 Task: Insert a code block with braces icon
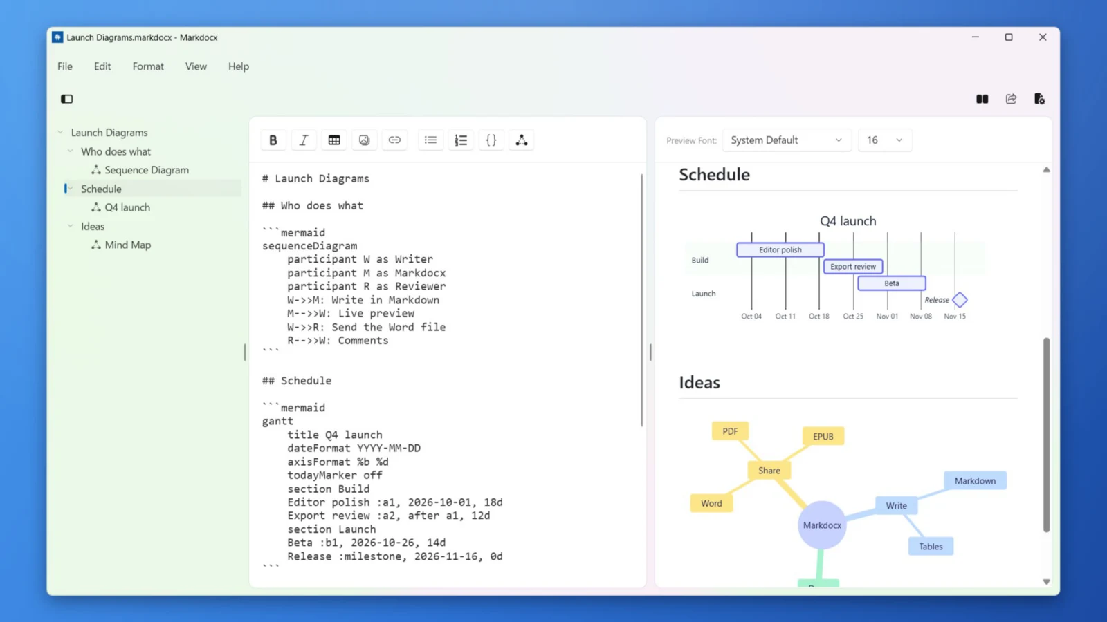coord(491,140)
